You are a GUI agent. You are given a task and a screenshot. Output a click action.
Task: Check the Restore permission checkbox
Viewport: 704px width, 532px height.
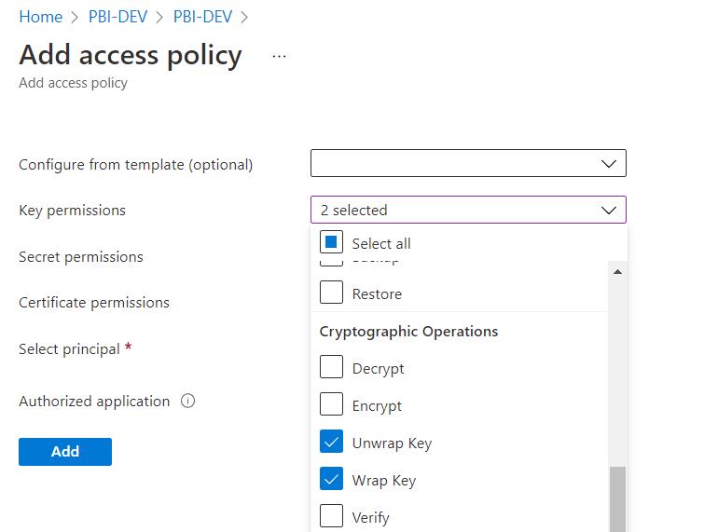pyautogui.click(x=332, y=293)
